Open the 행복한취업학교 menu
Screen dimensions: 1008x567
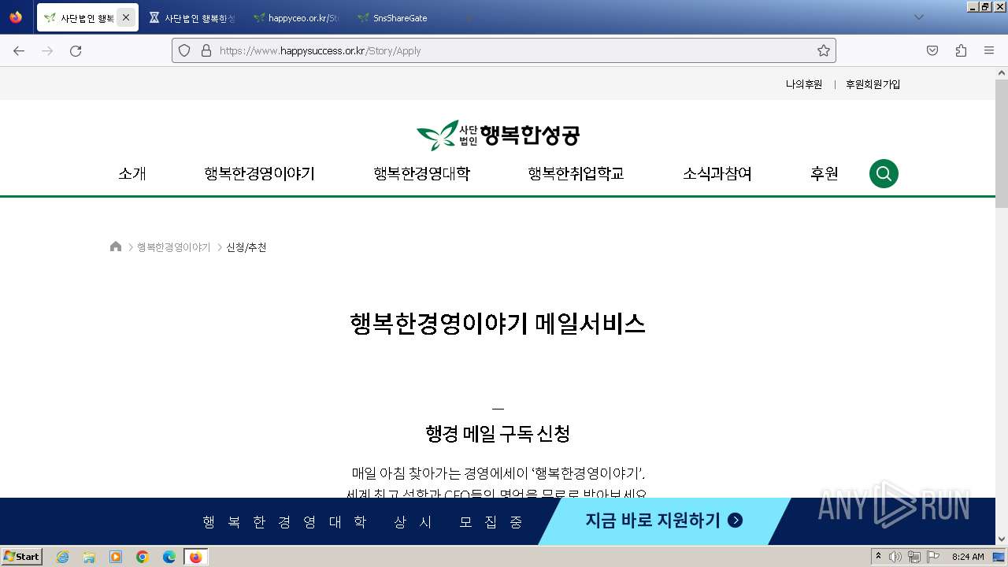pos(576,174)
